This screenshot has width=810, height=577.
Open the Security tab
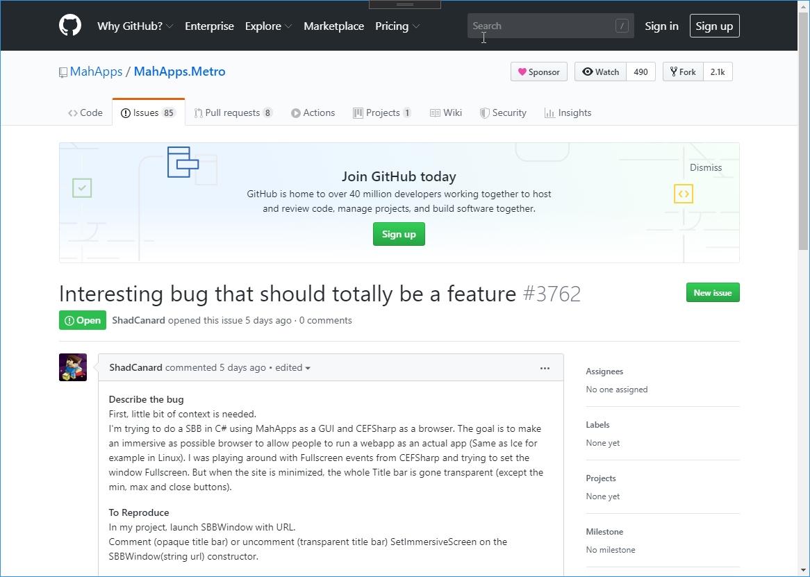pos(503,112)
